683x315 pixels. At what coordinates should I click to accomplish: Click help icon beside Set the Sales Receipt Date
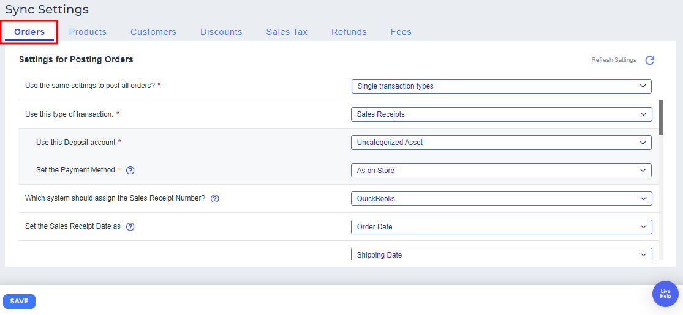pos(130,227)
